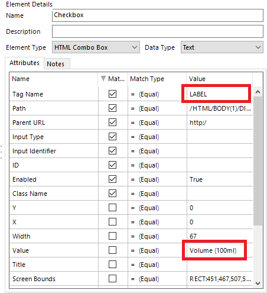The height and width of the screenshot is (293, 267).
Task: Click the Name input field containing Checkbox
Action: (x=158, y=15)
